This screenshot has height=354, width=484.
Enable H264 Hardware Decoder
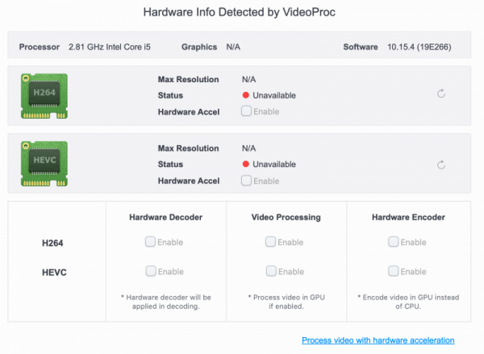click(150, 241)
